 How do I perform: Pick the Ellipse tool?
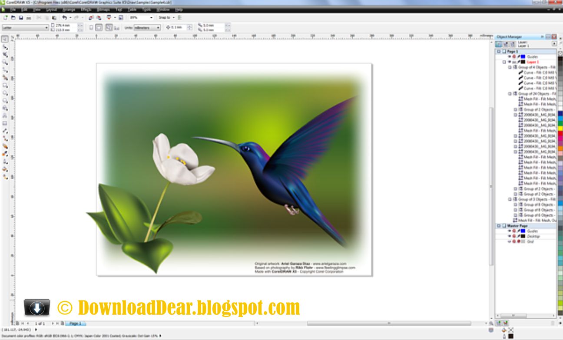[x=5, y=92]
